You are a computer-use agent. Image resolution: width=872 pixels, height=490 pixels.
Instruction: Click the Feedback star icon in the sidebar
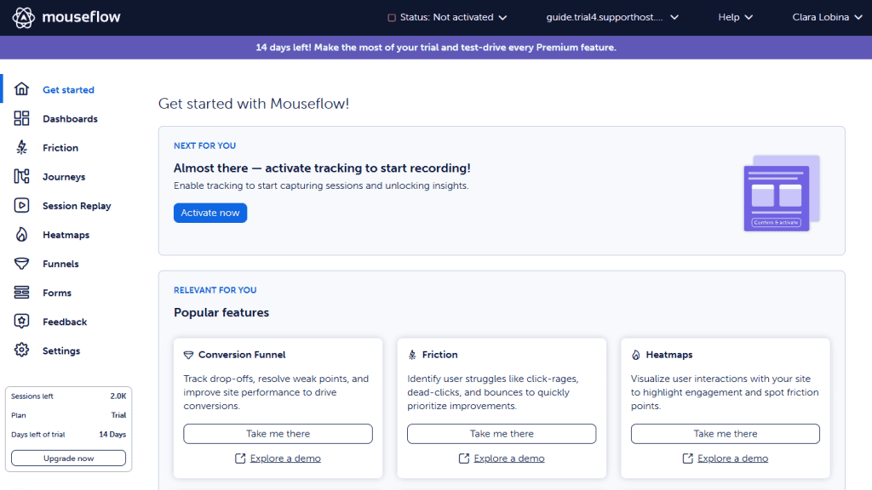click(x=21, y=321)
